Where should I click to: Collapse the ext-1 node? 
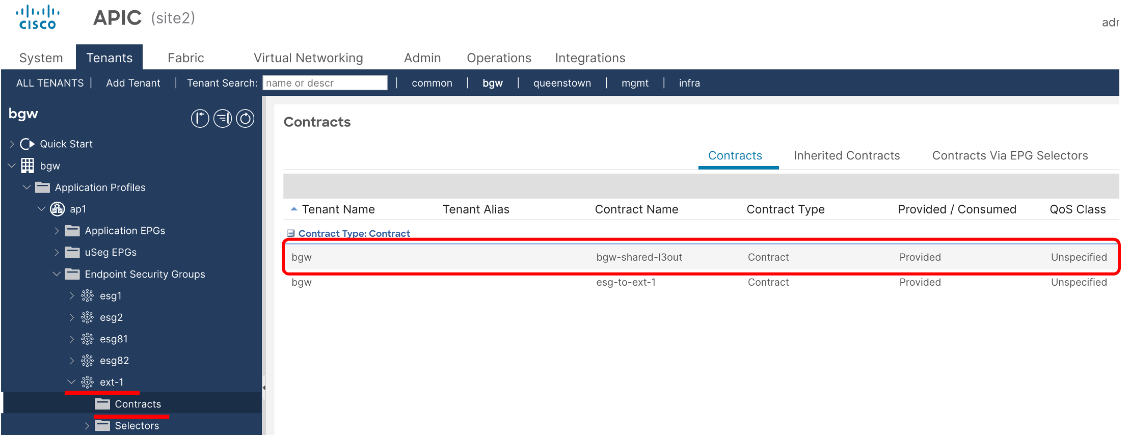pos(71,382)
